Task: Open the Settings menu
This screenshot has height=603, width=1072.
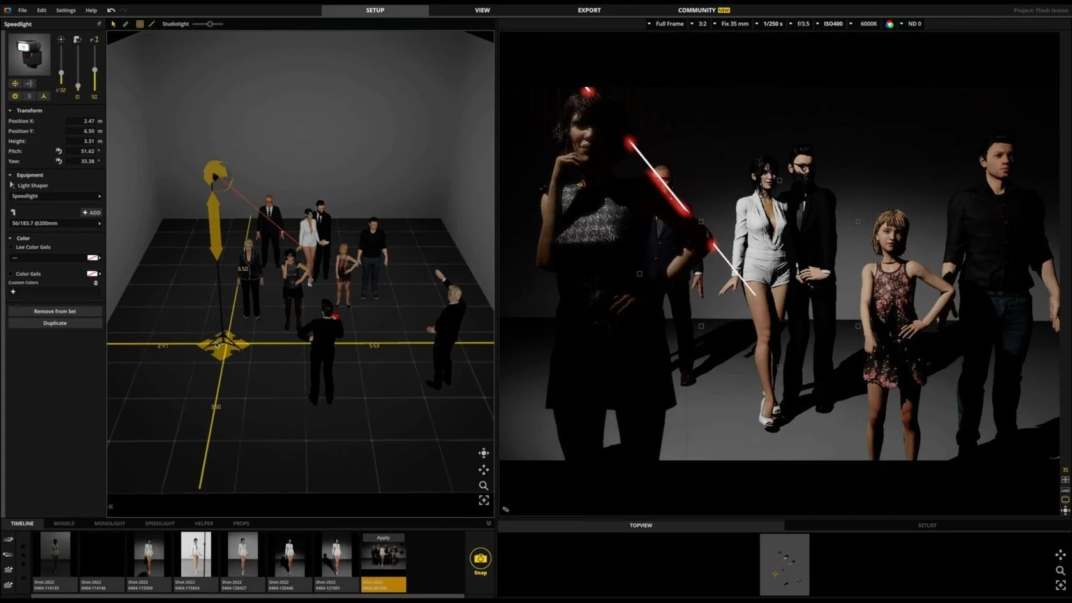Action: coord(66,10)
